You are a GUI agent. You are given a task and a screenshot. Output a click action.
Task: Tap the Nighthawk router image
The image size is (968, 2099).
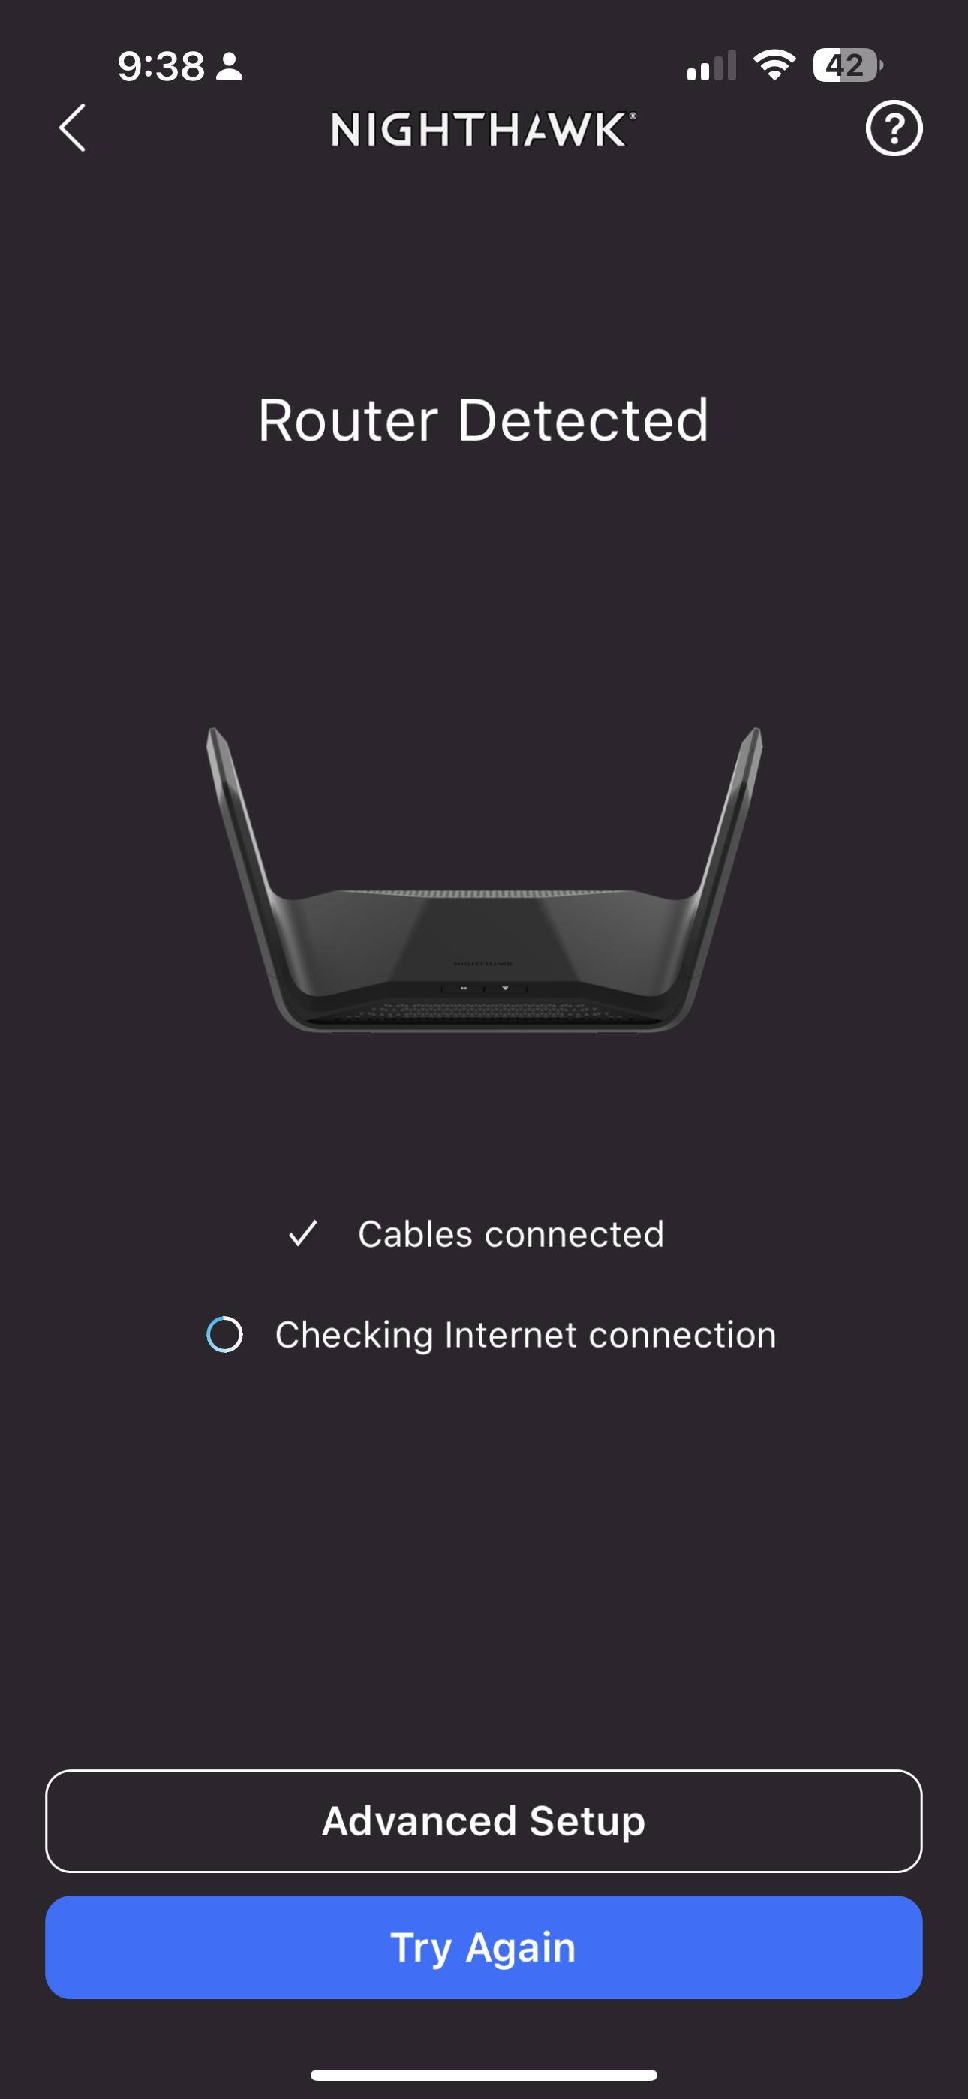(484, 880)
